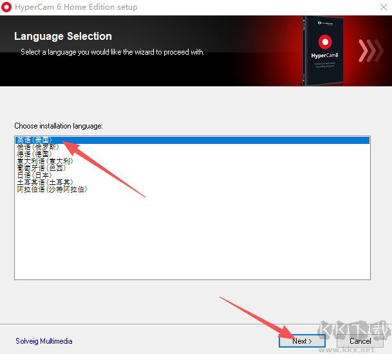
Task: Click the Choose installation language label
Action: [59, 126]
